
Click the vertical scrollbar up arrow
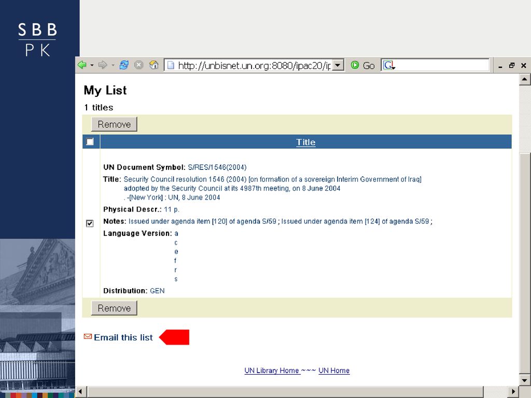524,79
